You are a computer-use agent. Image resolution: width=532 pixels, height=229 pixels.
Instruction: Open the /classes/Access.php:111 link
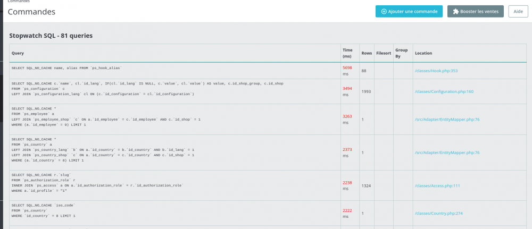(436, 185)
